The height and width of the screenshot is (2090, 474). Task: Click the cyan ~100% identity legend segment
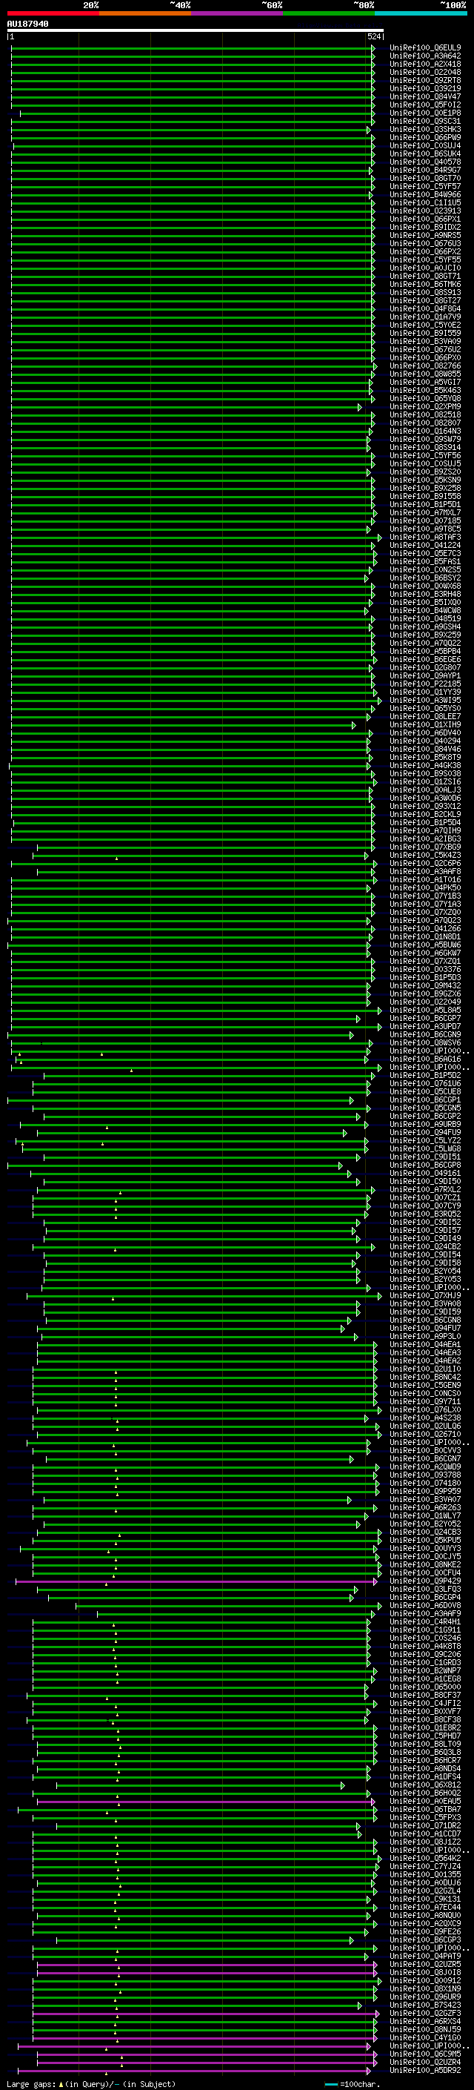421,13
